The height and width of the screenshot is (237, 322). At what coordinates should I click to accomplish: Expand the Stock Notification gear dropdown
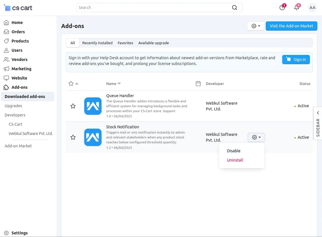point(256,137)
